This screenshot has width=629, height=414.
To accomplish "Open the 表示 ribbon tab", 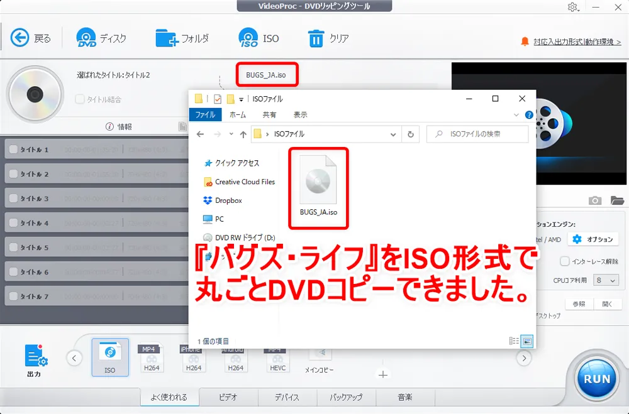I will [301, 114].
